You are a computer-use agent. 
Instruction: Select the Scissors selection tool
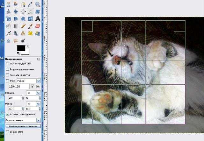9,4
